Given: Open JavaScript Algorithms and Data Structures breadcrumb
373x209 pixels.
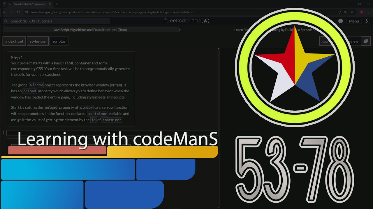Looking at the screenshot, I should tap(90, 30).
